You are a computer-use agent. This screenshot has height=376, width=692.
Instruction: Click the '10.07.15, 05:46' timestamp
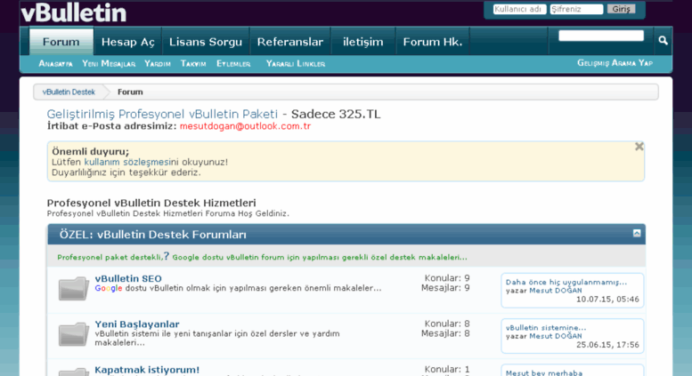pos(607,300)
